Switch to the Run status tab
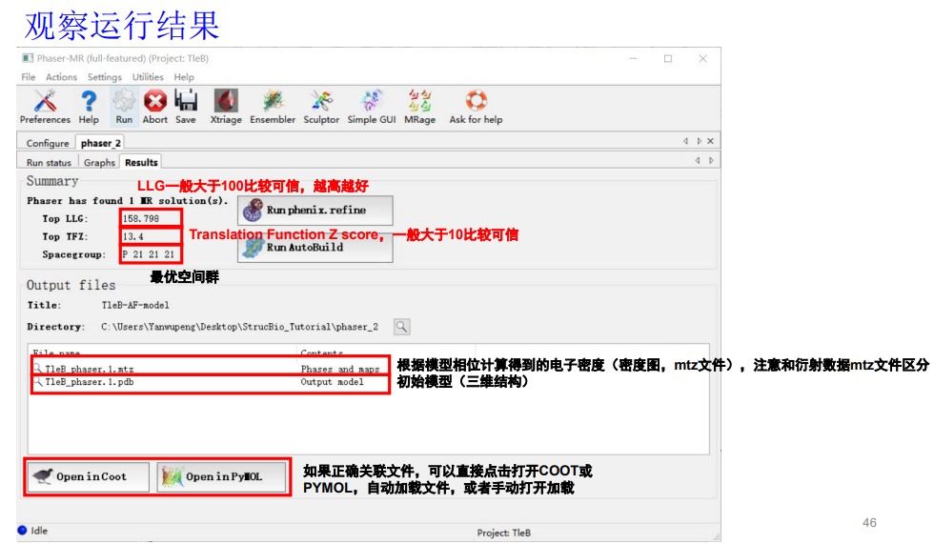934x544 pixels. pos(49,163)
